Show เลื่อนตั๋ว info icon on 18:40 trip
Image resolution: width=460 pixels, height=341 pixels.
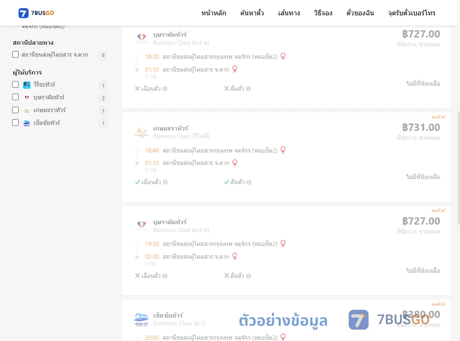pyautogui.click(x=165, y=182)
